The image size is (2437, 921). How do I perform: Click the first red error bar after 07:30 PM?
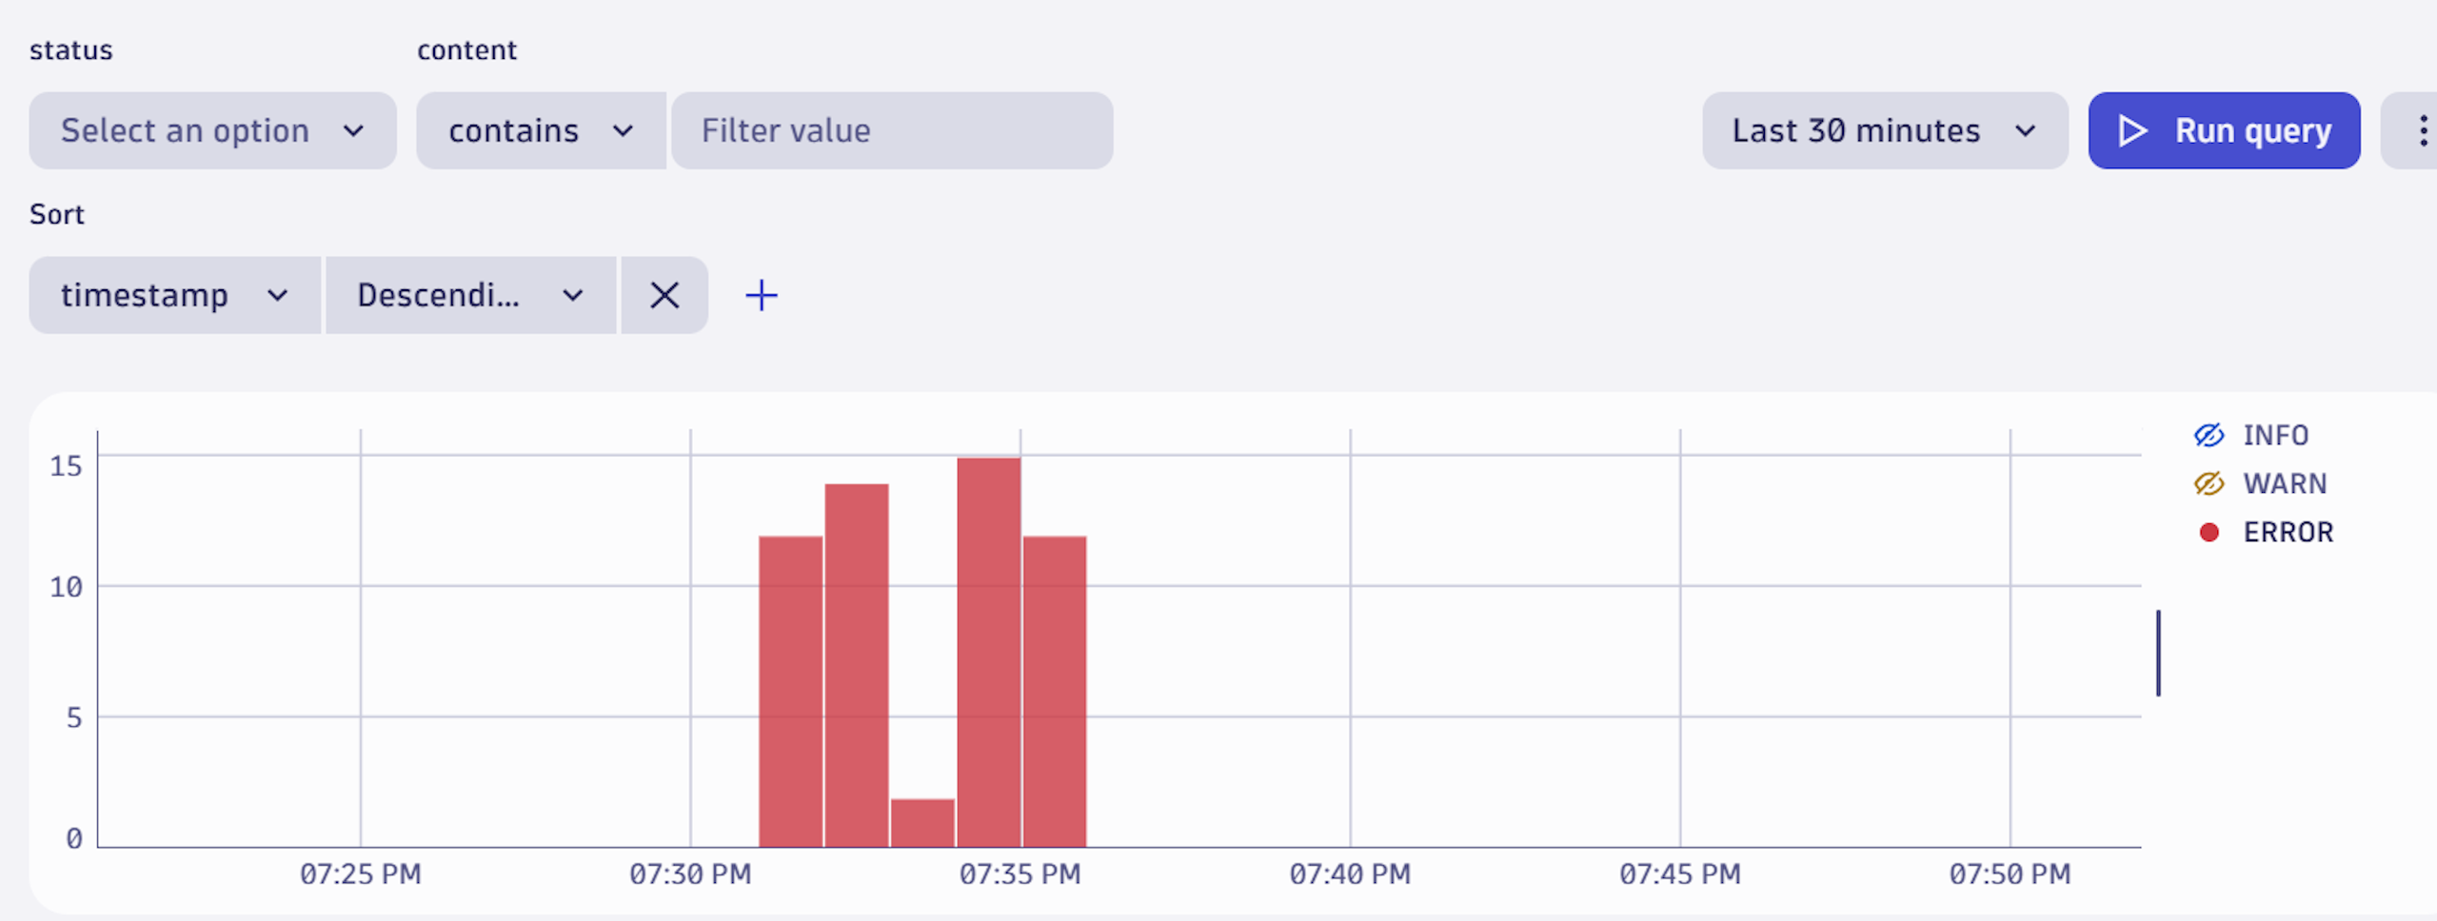tap(790, 692)
